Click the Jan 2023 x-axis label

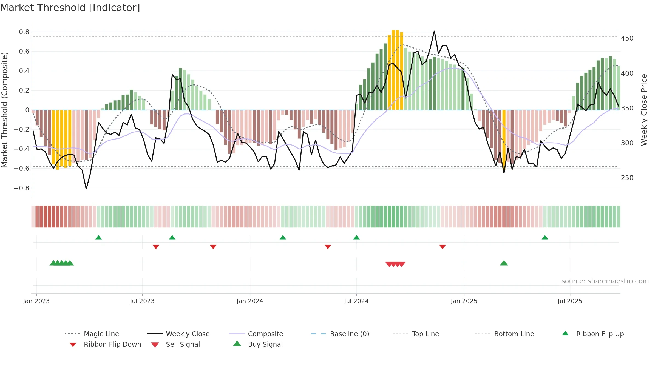36,301
